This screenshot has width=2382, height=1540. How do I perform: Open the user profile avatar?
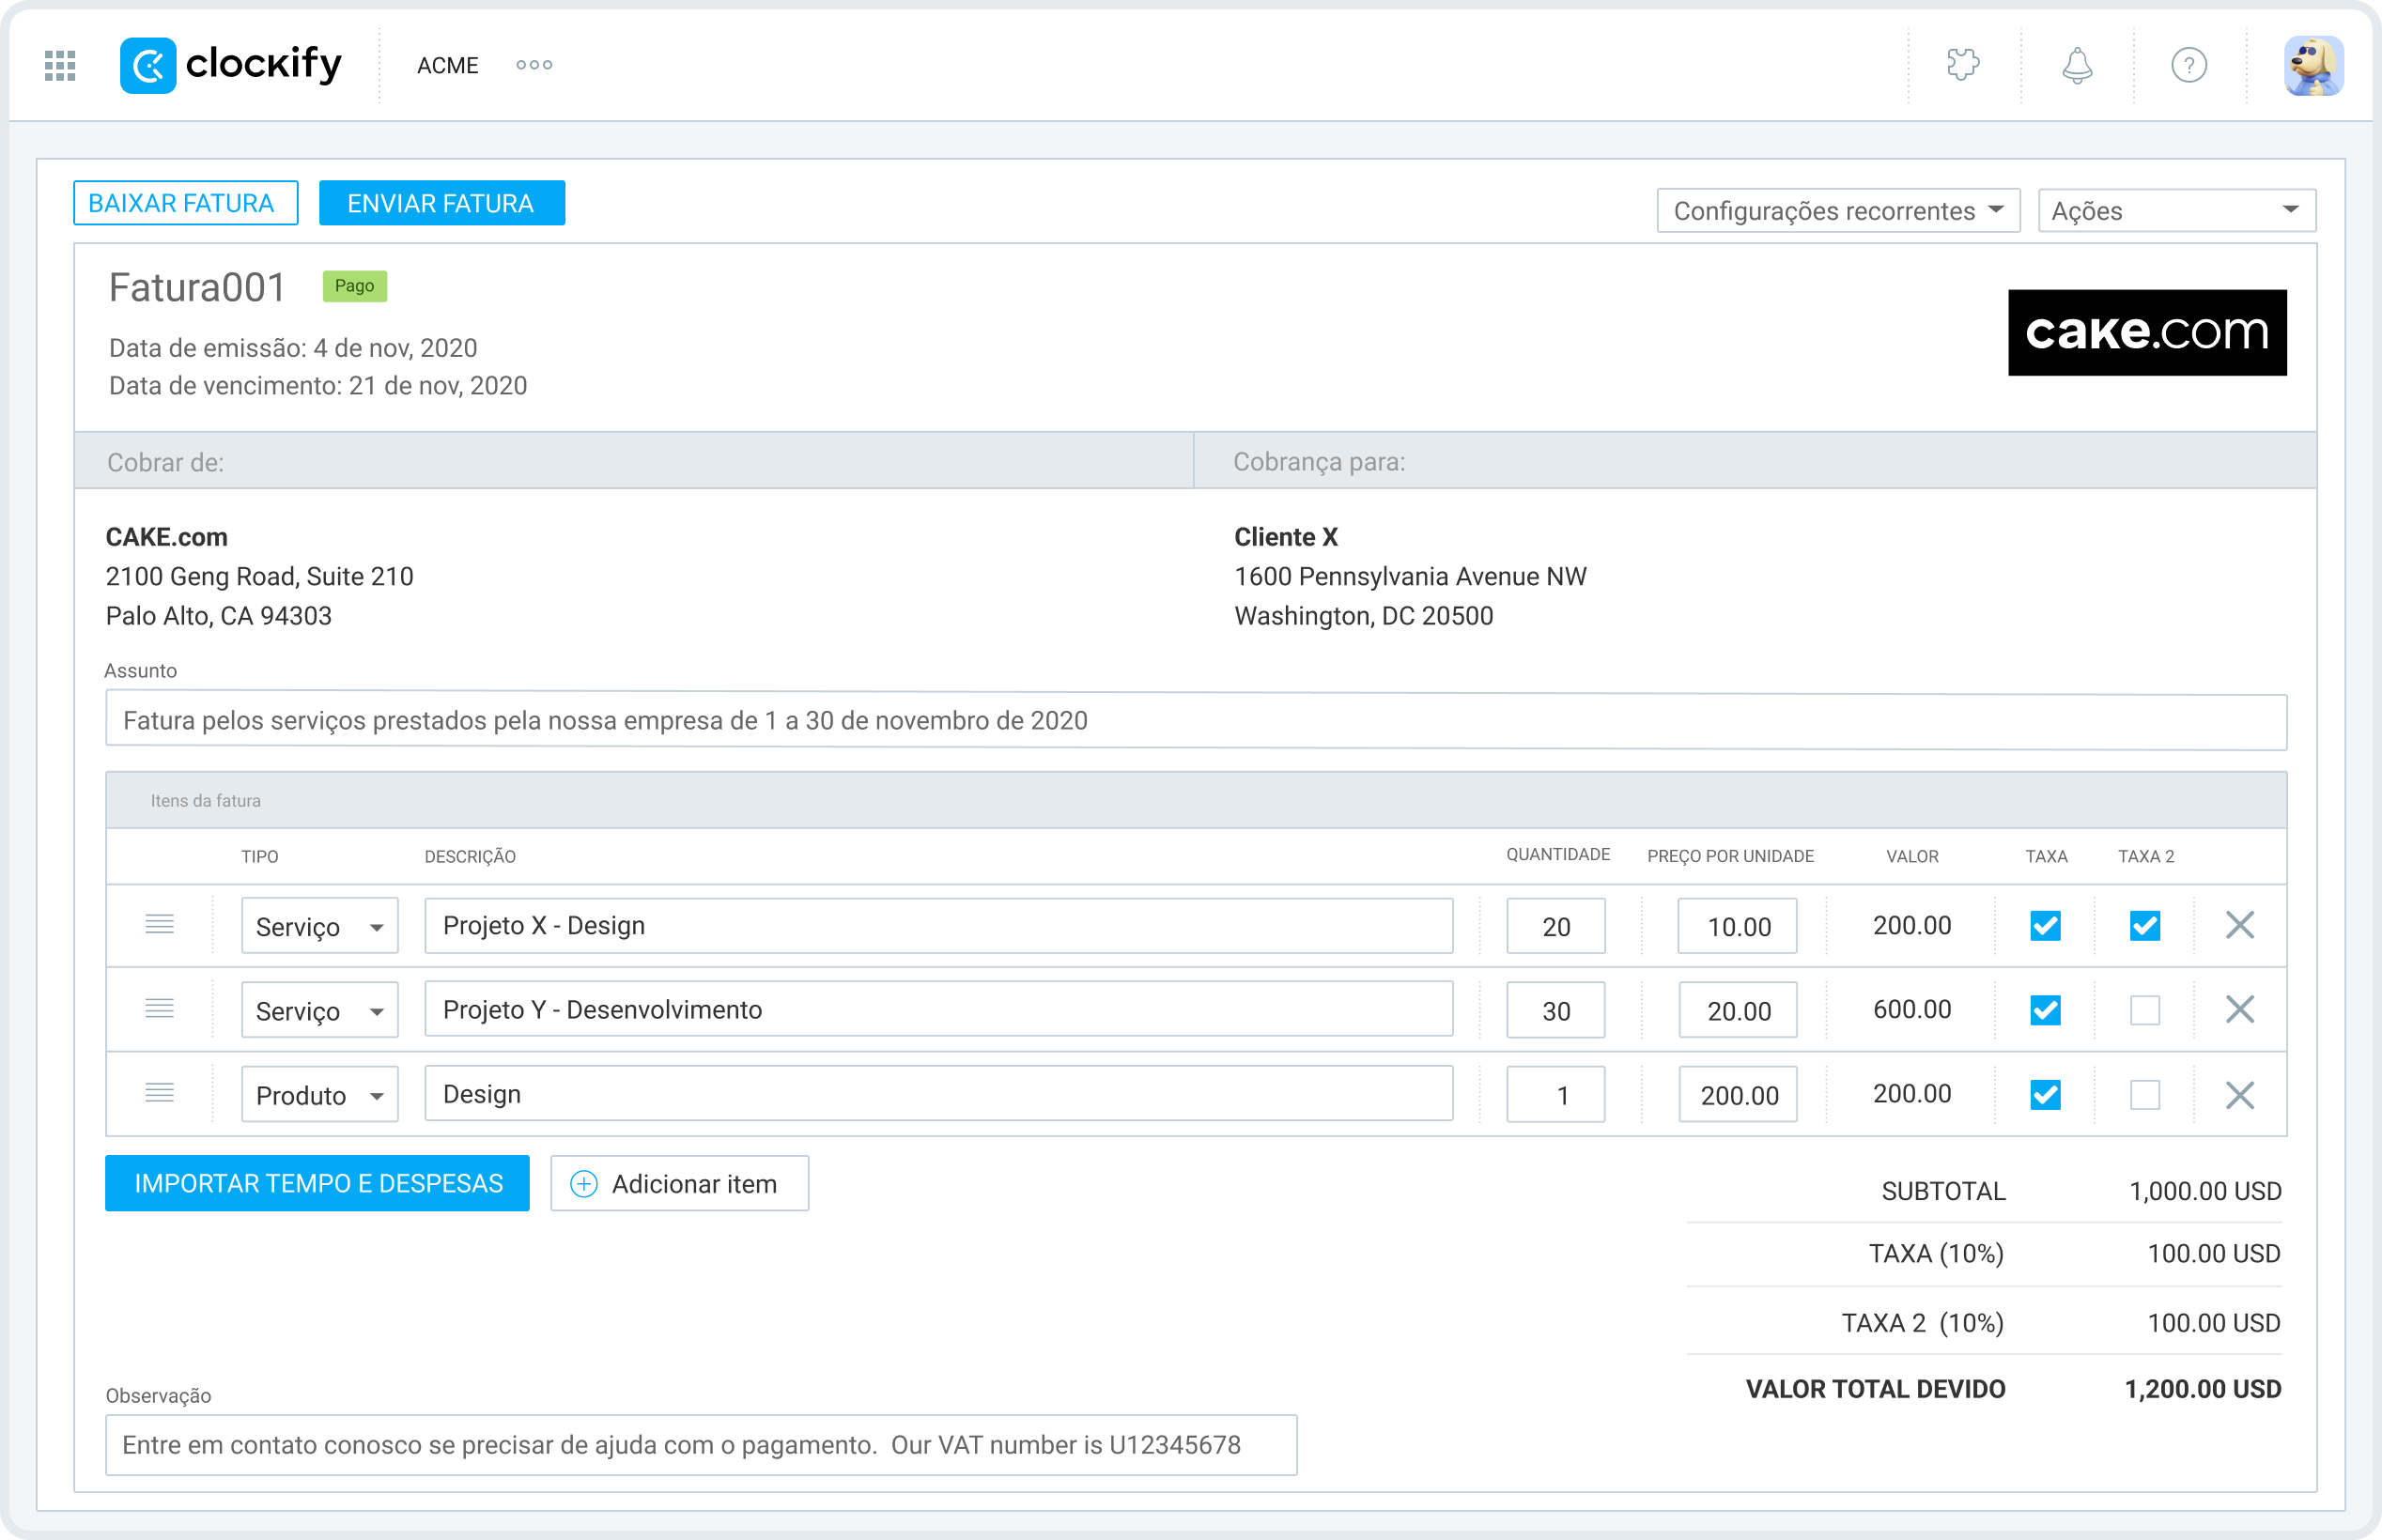(x=2313, y=66)
